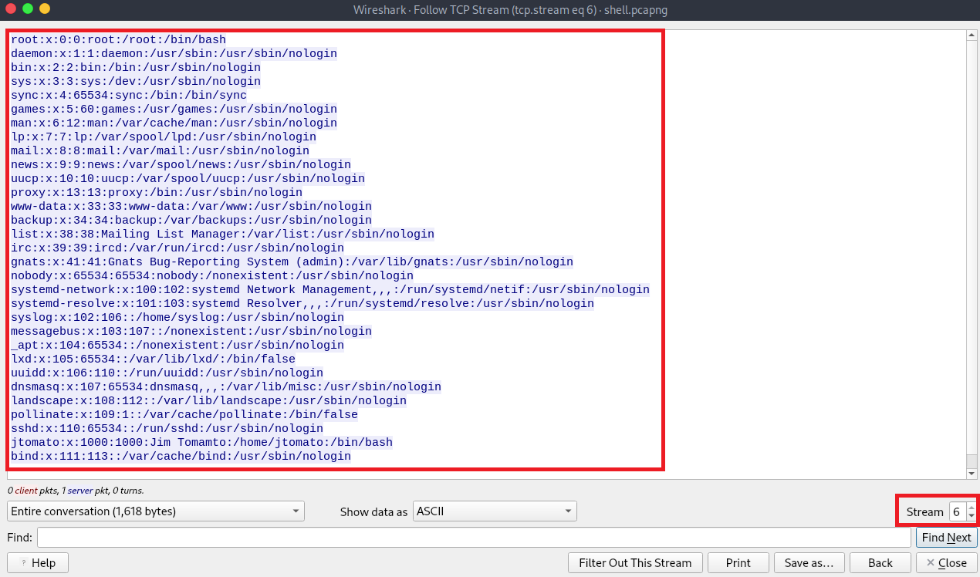The height and width of the screenshot is (577, 980).
Task: Select the www-data:x:33:33 line
Action: 191,206
